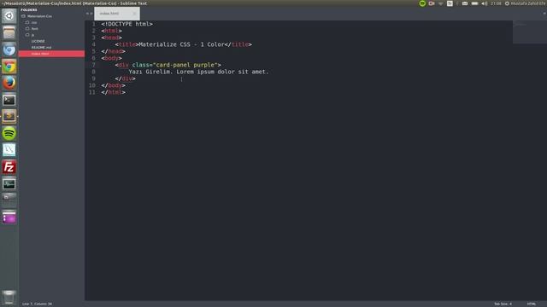The height and width of the screenshot is (307, 547).
Task: Click the class value "card-panel purple"
Action: click(x=185, y=65)
